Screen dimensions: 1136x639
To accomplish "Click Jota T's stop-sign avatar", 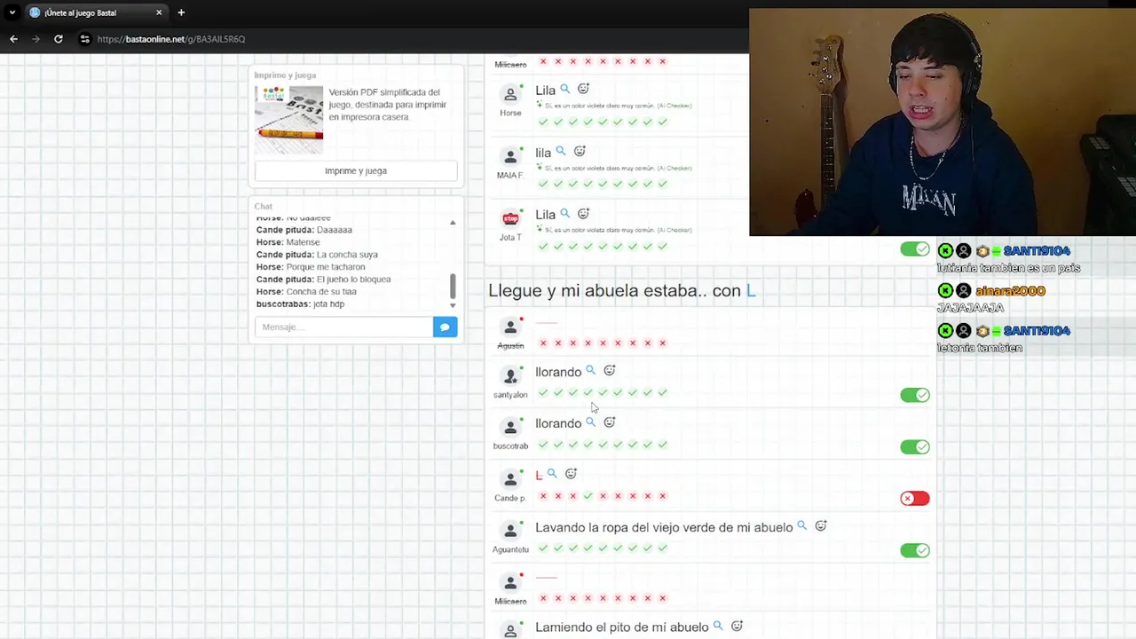I will 510,219.
